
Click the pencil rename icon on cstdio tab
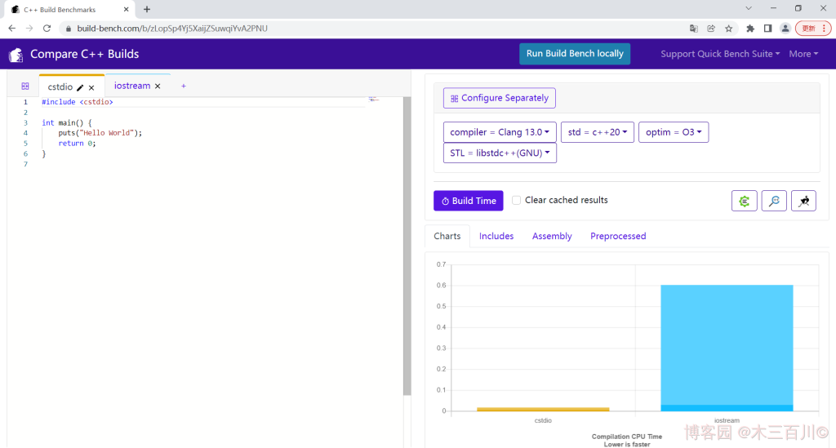point(80,87)
